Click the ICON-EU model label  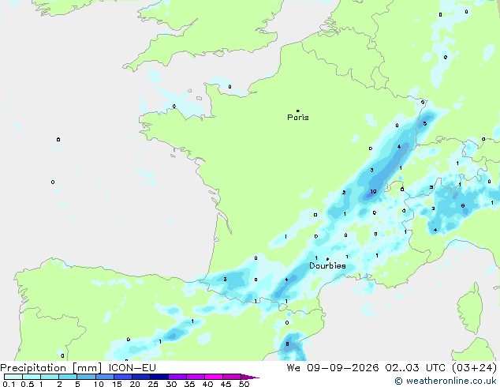click(x=132, y=368)
